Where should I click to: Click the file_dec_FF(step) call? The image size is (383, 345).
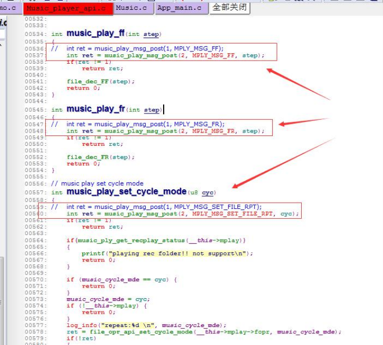(100, 82)
